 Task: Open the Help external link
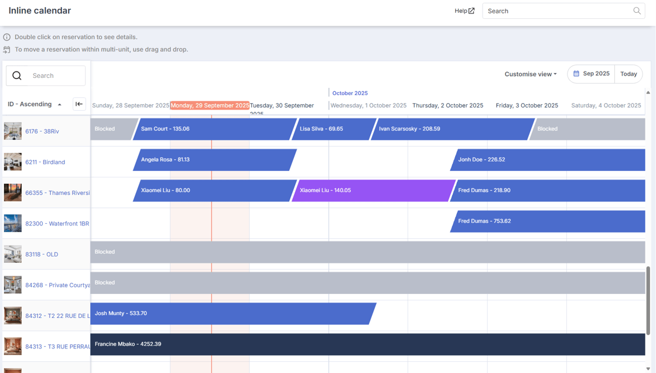tap(464, 11)
